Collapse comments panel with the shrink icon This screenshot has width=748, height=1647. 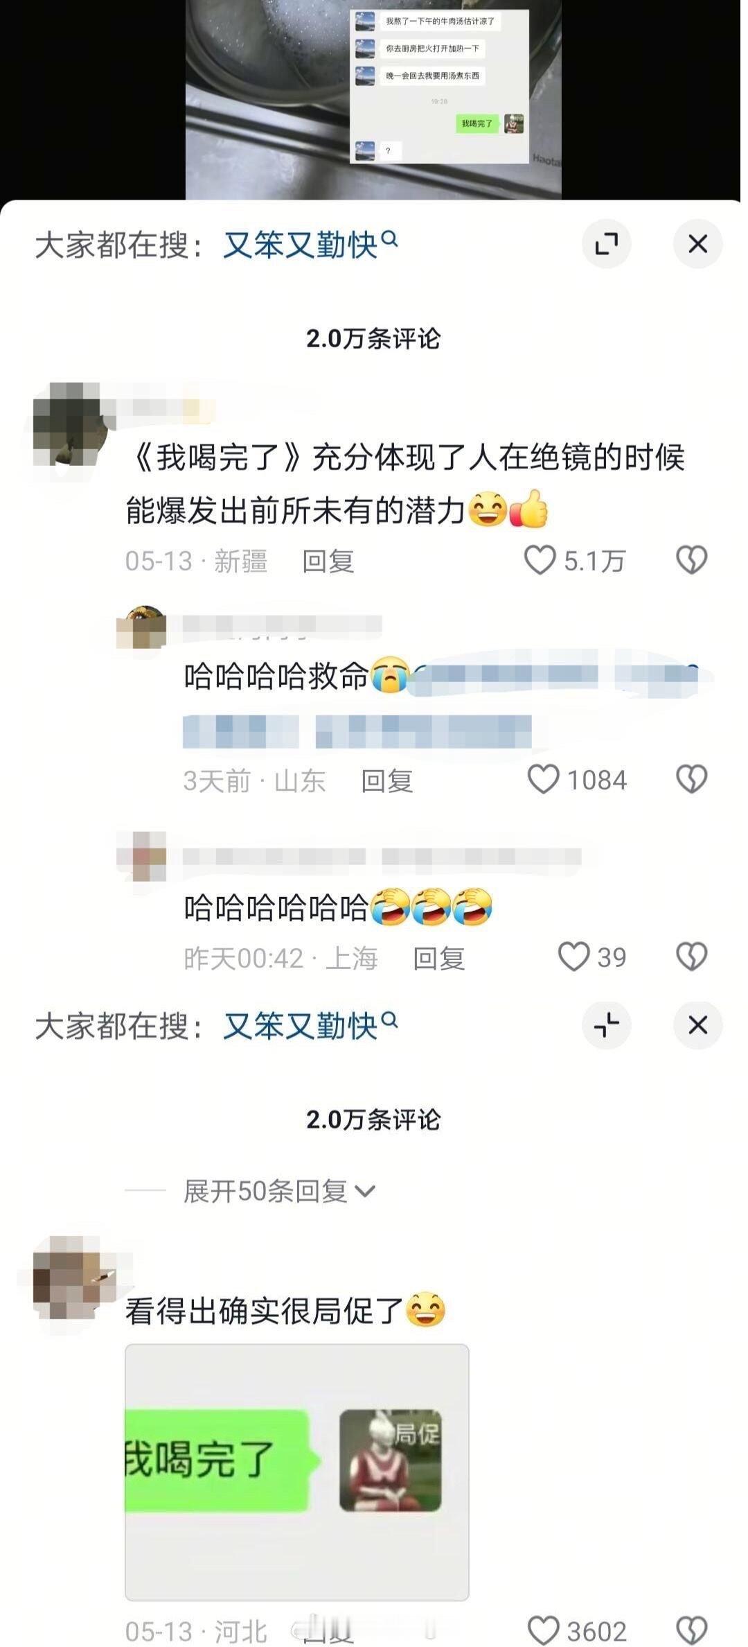click(x=606, y=1025)
